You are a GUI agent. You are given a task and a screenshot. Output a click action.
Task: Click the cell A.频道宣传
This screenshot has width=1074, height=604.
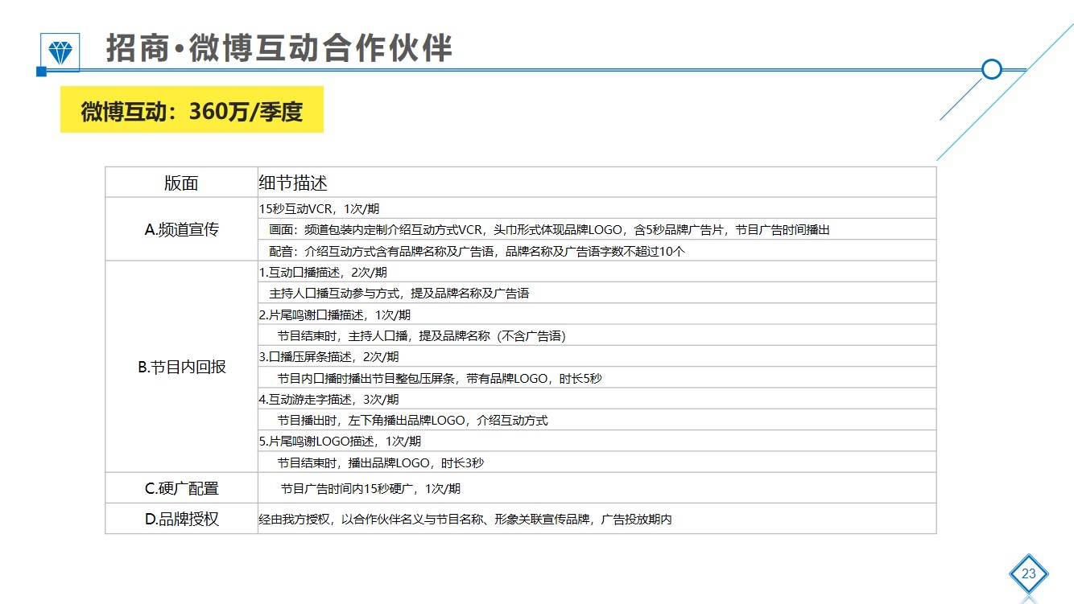[181, 229]
